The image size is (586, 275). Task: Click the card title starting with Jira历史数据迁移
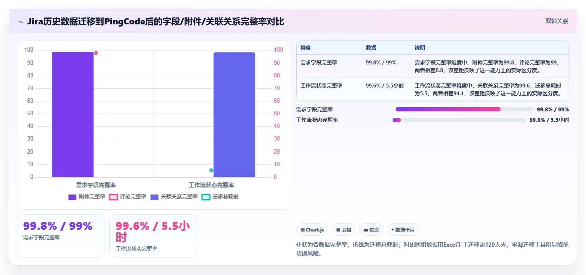click(x=156, y=21)
